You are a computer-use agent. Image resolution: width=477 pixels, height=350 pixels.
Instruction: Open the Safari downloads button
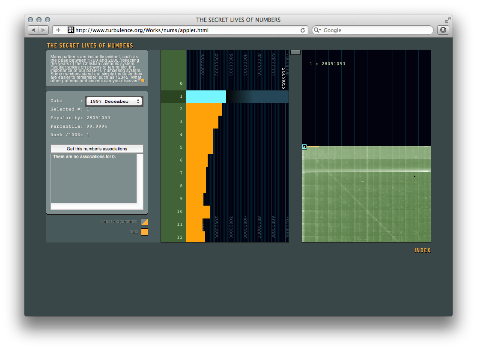click(443, 30)
